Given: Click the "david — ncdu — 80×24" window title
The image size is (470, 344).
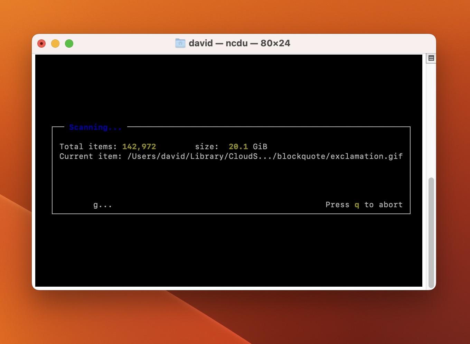Looking at the screenshot, I should tap(239, 43).
